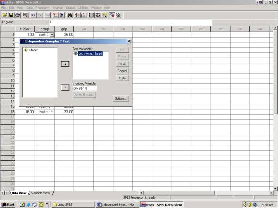Click the vertical scrollbar down arrow

[x=275, y=189]
